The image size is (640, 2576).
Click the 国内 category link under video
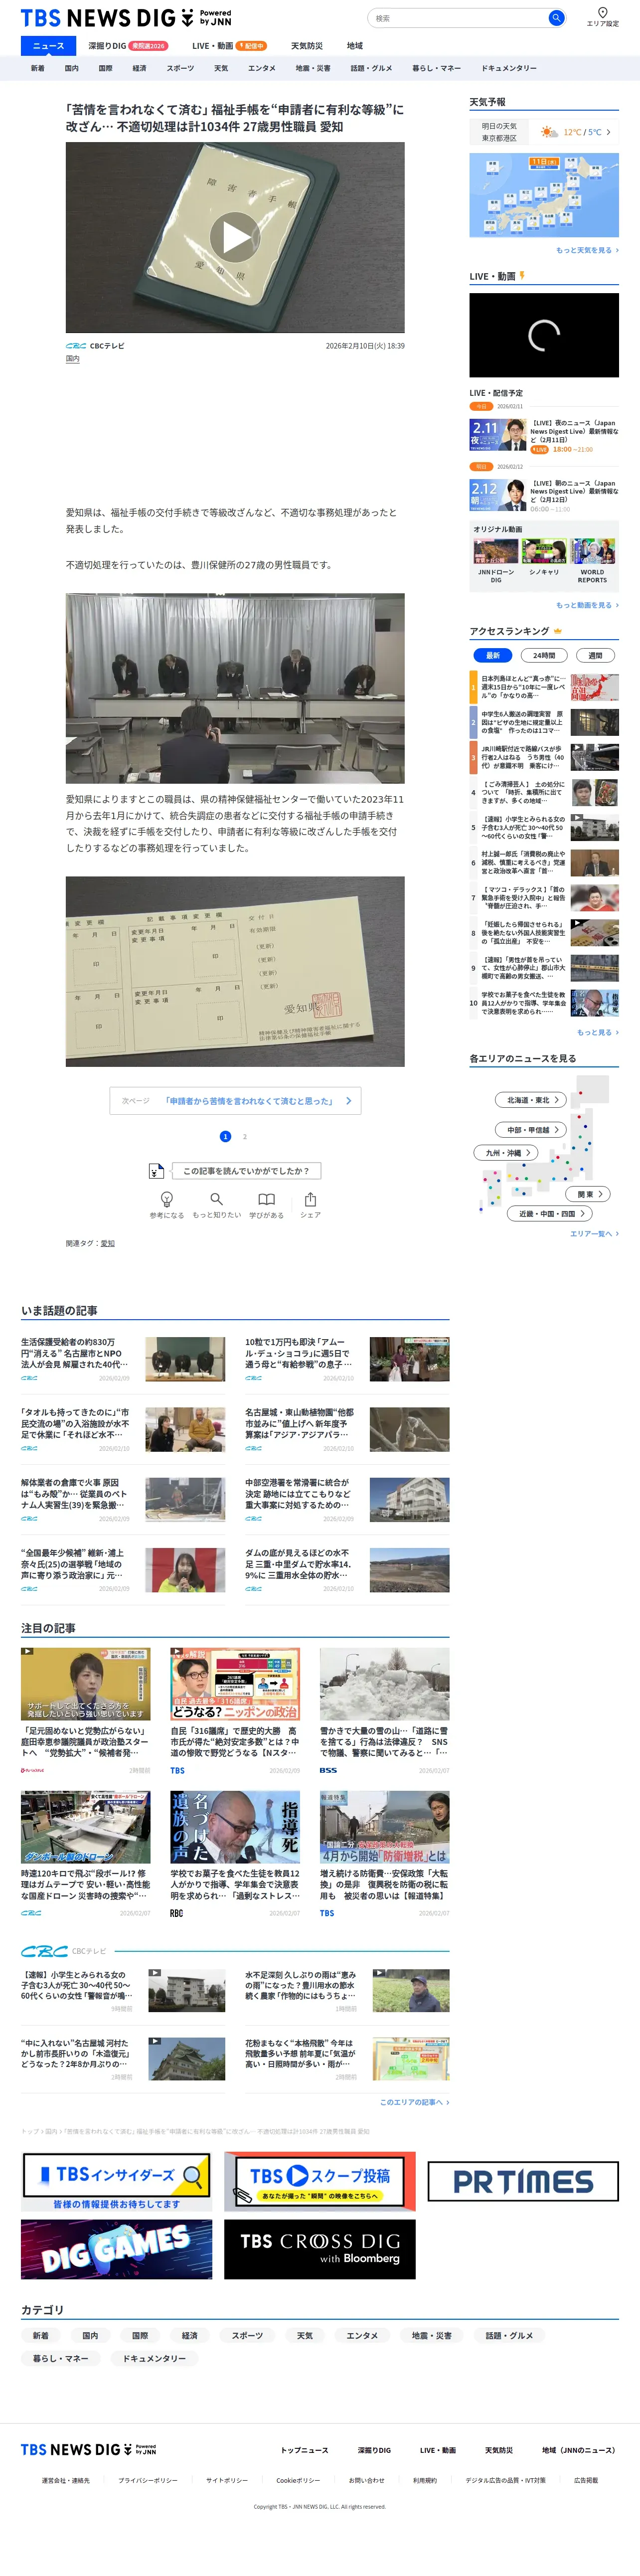73,359
